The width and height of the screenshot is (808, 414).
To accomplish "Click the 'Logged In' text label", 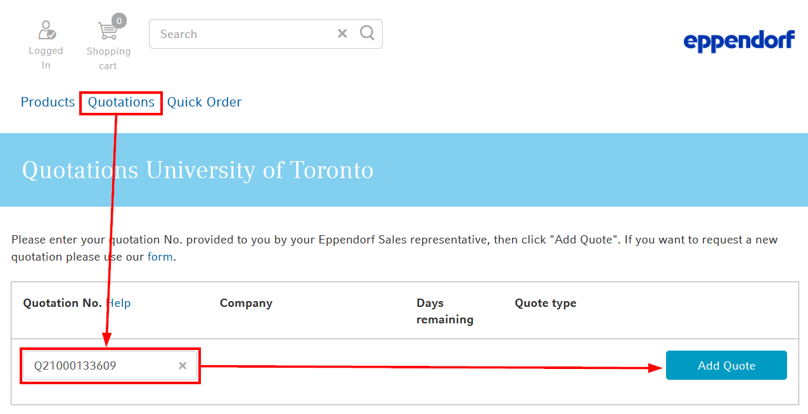I will [x=46, y=58].
